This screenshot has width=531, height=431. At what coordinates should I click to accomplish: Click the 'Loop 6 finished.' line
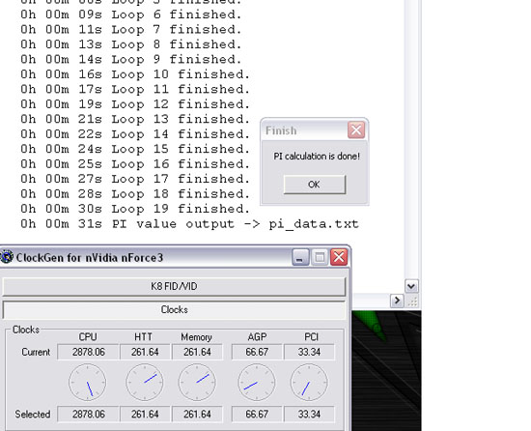tap(130, 14)
